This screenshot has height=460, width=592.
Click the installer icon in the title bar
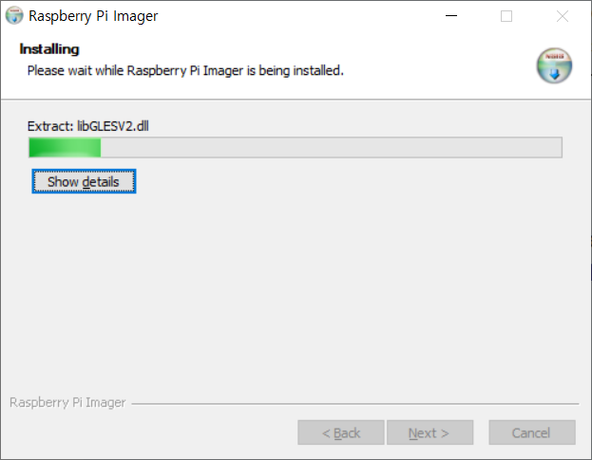point(14,16)
